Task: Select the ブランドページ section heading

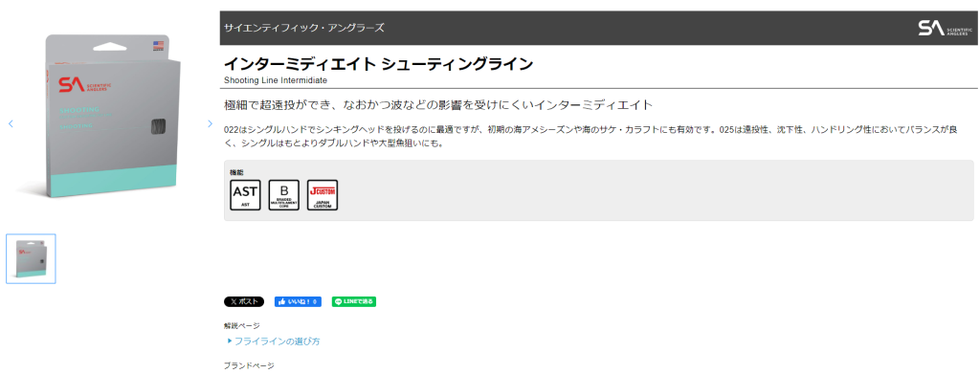Action: tap(249, 366)
